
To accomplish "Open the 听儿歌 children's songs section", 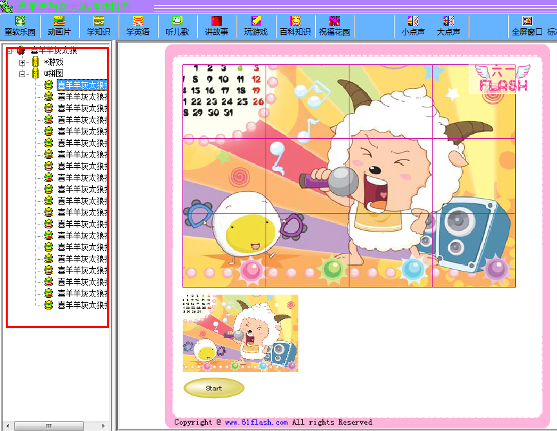I will (x=177, y=26).
